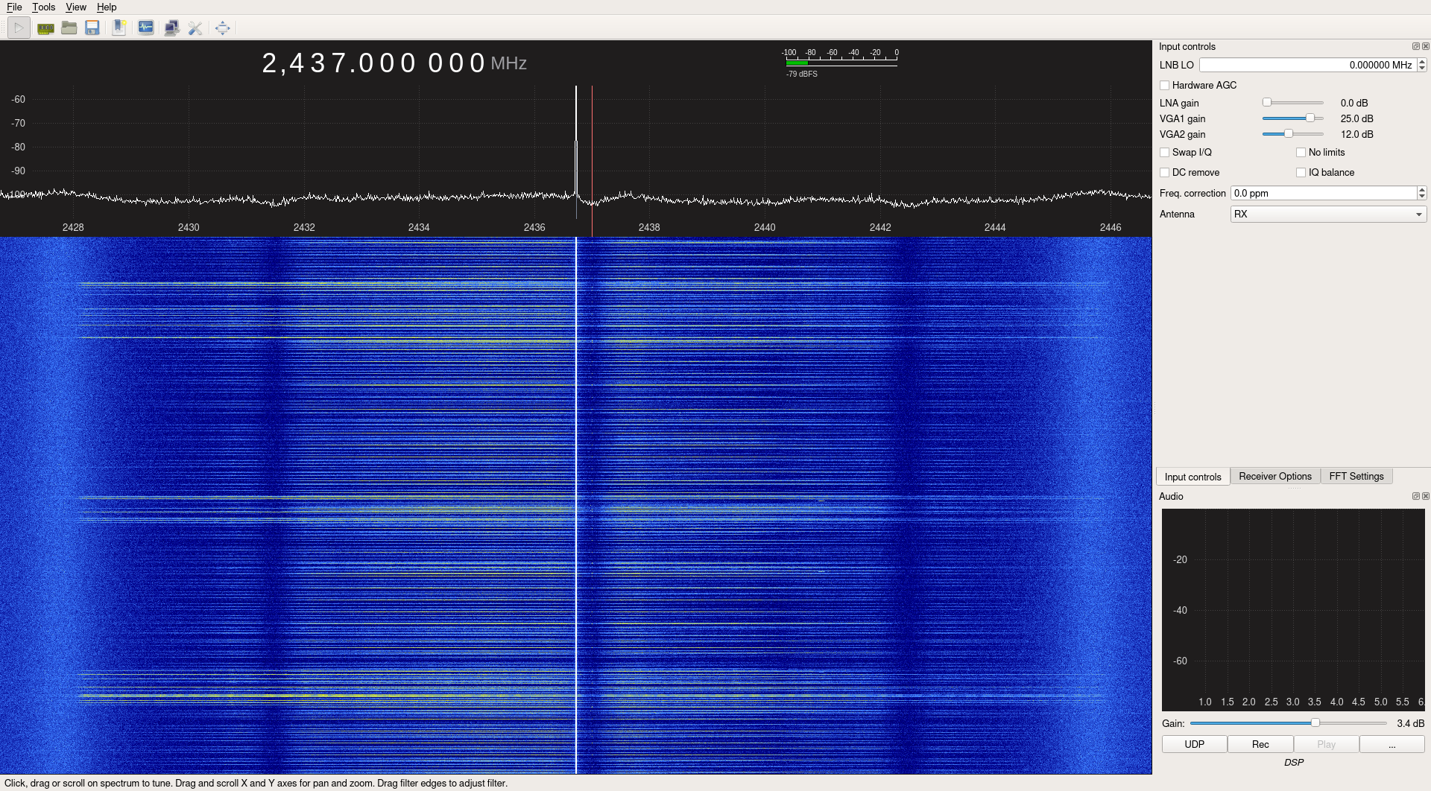1431x791 pixels.
Task: Open the bookmark icon in the toolbar
Action: (119, 28)
